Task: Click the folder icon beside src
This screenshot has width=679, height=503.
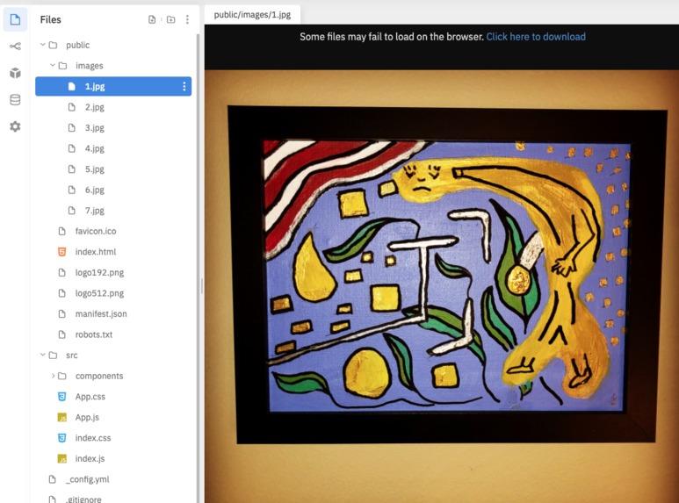Action: pos(53,355)
